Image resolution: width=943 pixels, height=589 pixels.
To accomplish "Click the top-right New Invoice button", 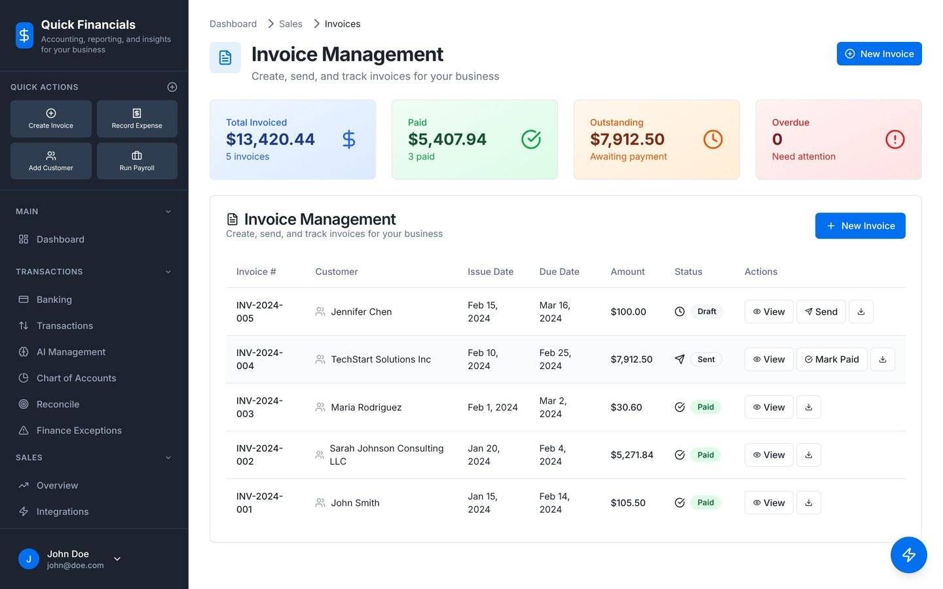I will (x=879, y=54).
